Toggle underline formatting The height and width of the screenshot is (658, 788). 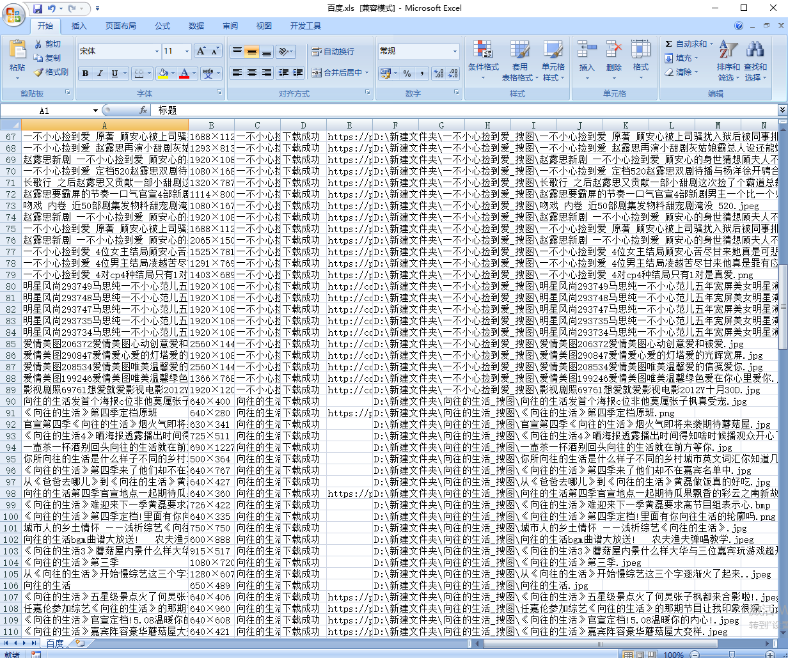[x=114, y=74]
